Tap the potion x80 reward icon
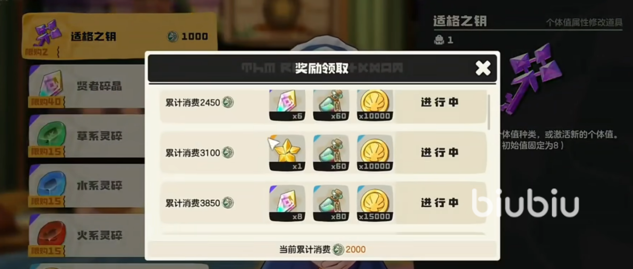 (x=331, y=203)
